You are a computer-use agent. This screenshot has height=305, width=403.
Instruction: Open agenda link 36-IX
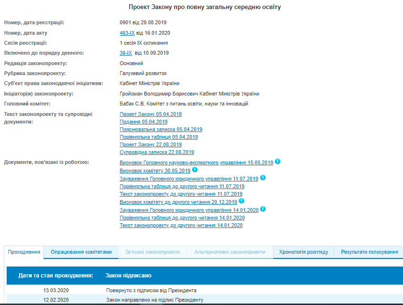click(x=126, y=53)
